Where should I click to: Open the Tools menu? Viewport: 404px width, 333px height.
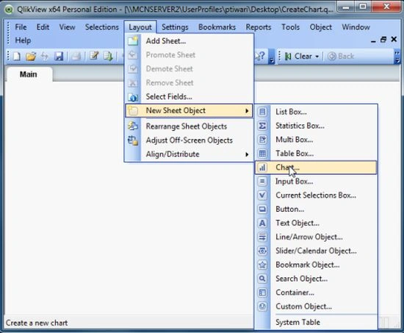pos(290,27)
